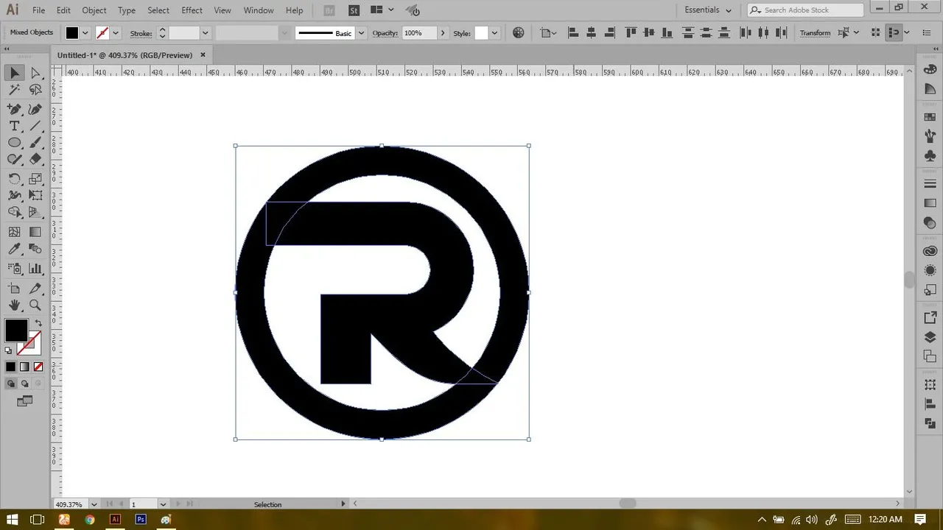Select the Curvature tool
This screenshot has width=943, height=530.
(35, 109)
